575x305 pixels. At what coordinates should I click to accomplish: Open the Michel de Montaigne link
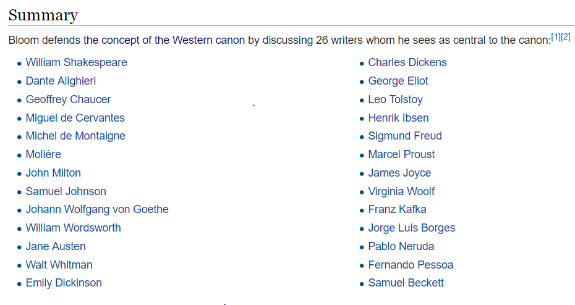pyautogui.click(x=75, y=136)
